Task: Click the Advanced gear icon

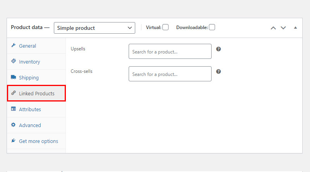Action: click(x=13, y=125)
